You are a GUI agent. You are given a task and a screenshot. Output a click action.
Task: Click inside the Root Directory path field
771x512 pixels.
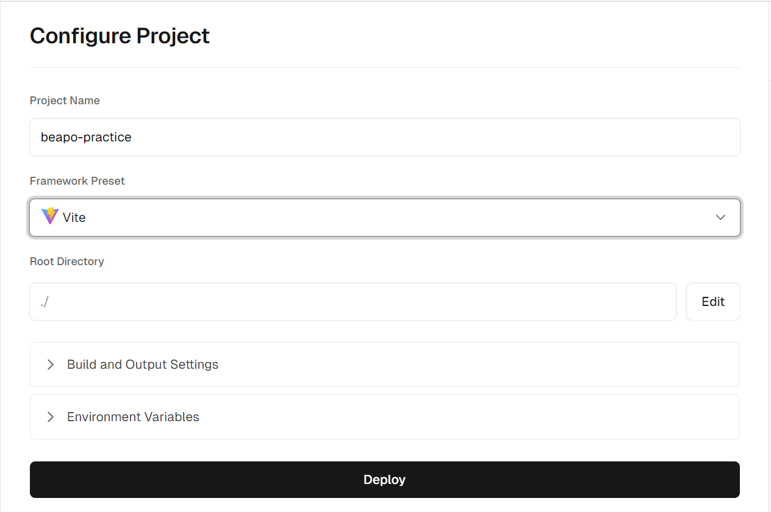[353, 302]
